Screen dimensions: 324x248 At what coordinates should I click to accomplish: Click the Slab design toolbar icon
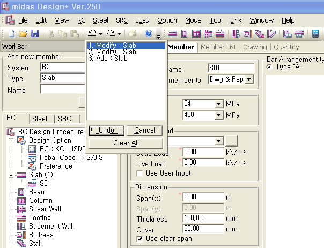tap(173, 33)
